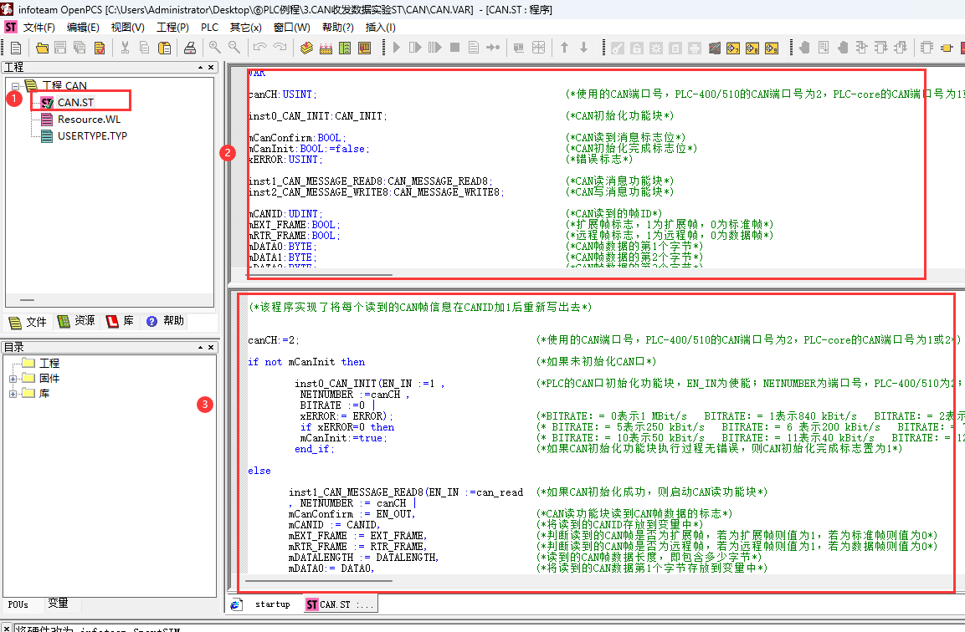This screenshot has width=965, height=632.
Task: Click the variable pane horizontal scrollbar
Action: (x=321, y=274)
